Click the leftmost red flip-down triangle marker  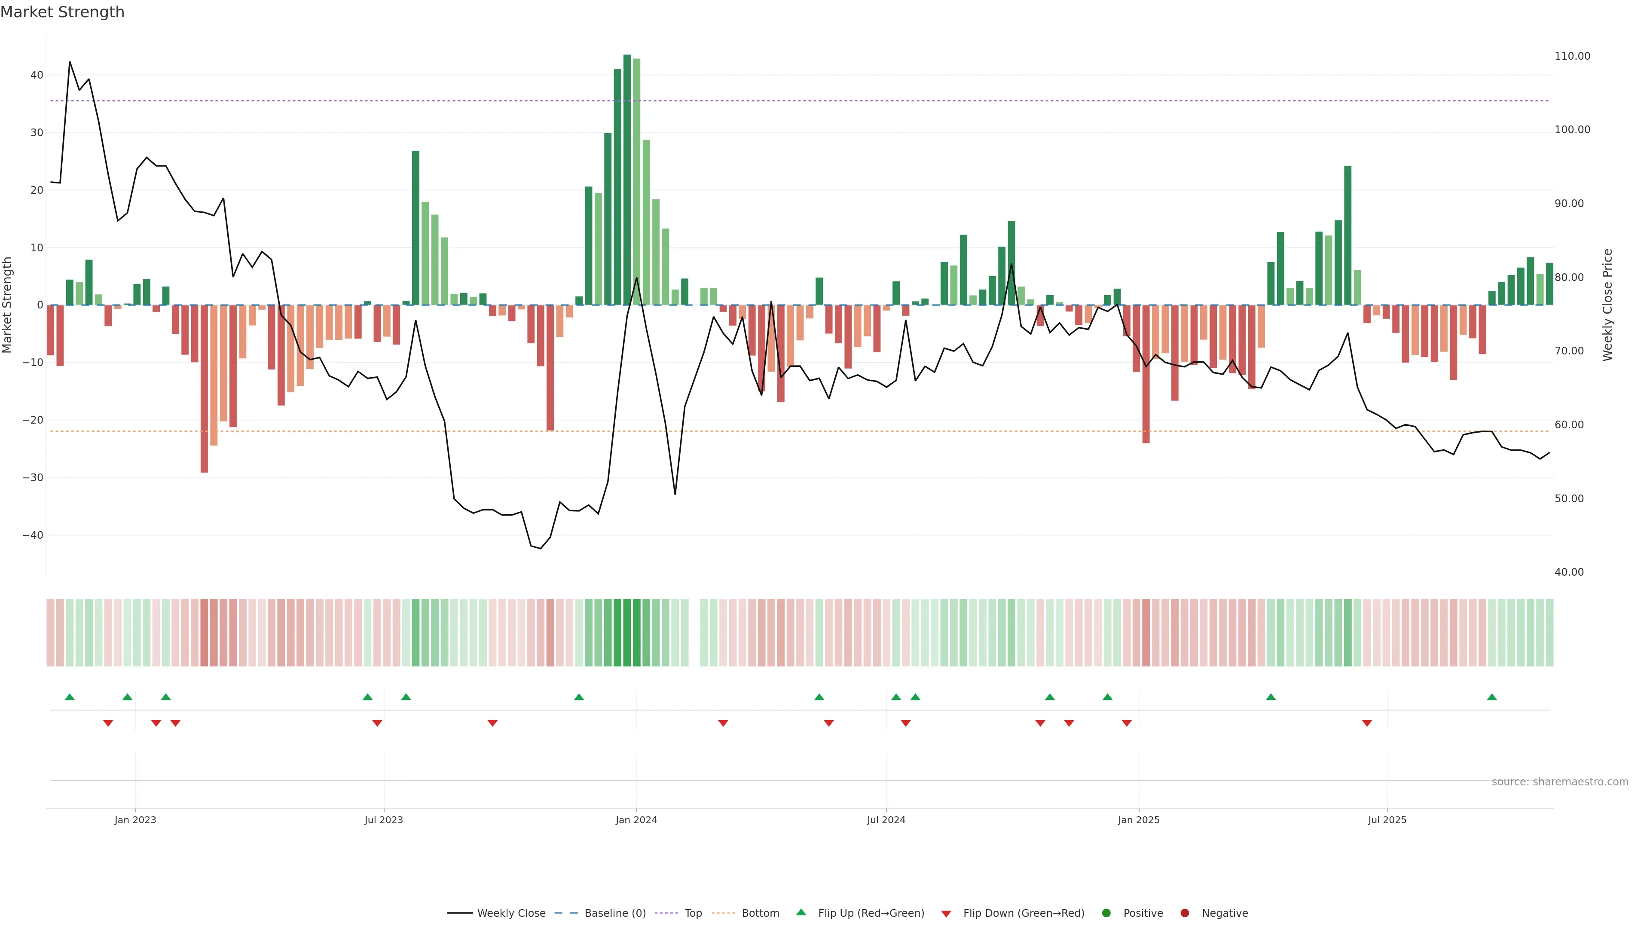coord(108,723)
